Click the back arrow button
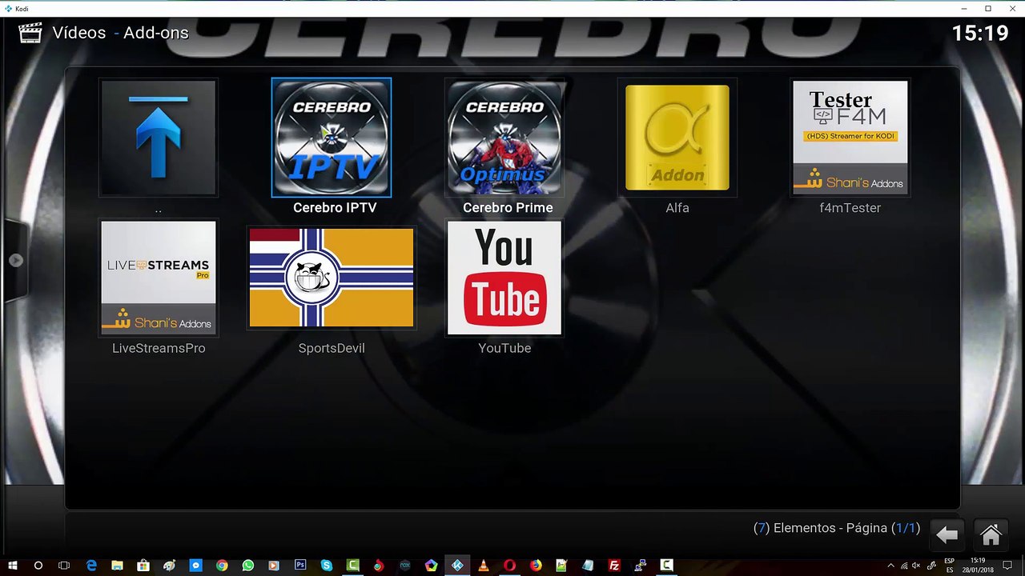 [x=947, y=534]
